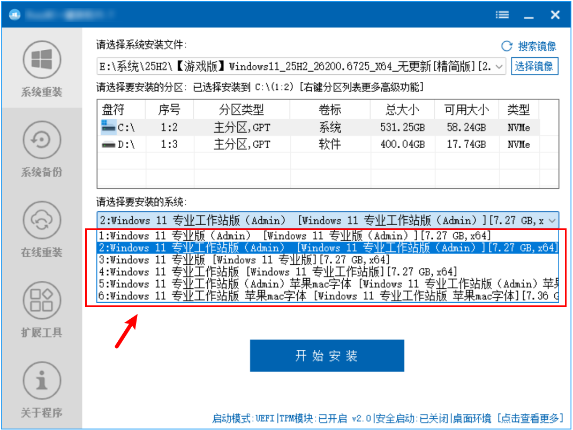Click the 选择镜像 button
The width and height of the screenshot is (573, 430).
[534, 66]
